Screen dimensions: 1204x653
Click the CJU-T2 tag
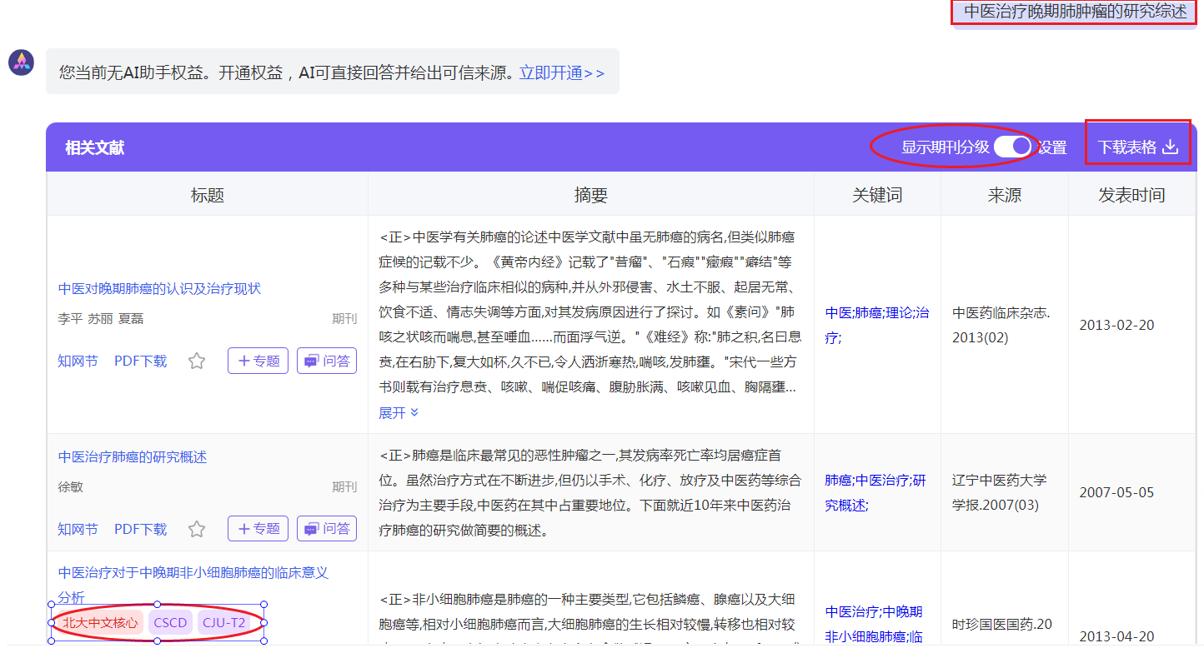coord(224,622)
